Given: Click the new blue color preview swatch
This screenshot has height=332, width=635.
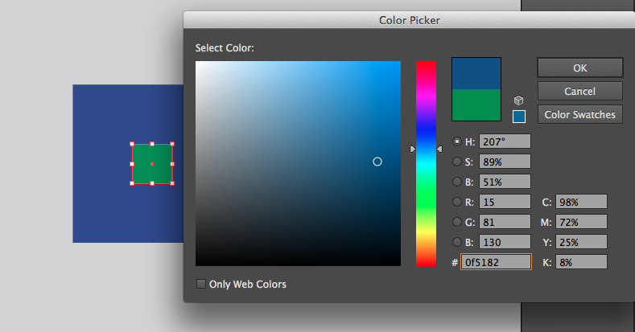Looking at the screenshot, I should click(476, 72).
